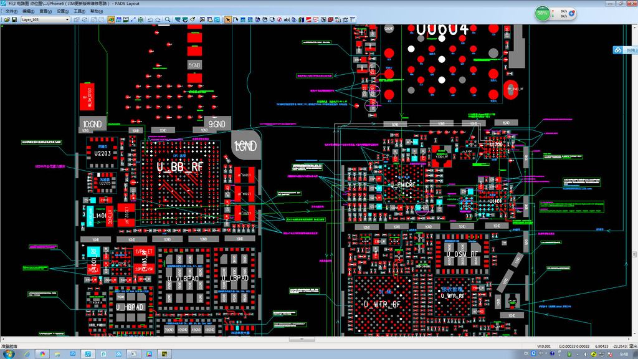
Task: Select the 5:GND pad
Action: click(194, 65)
